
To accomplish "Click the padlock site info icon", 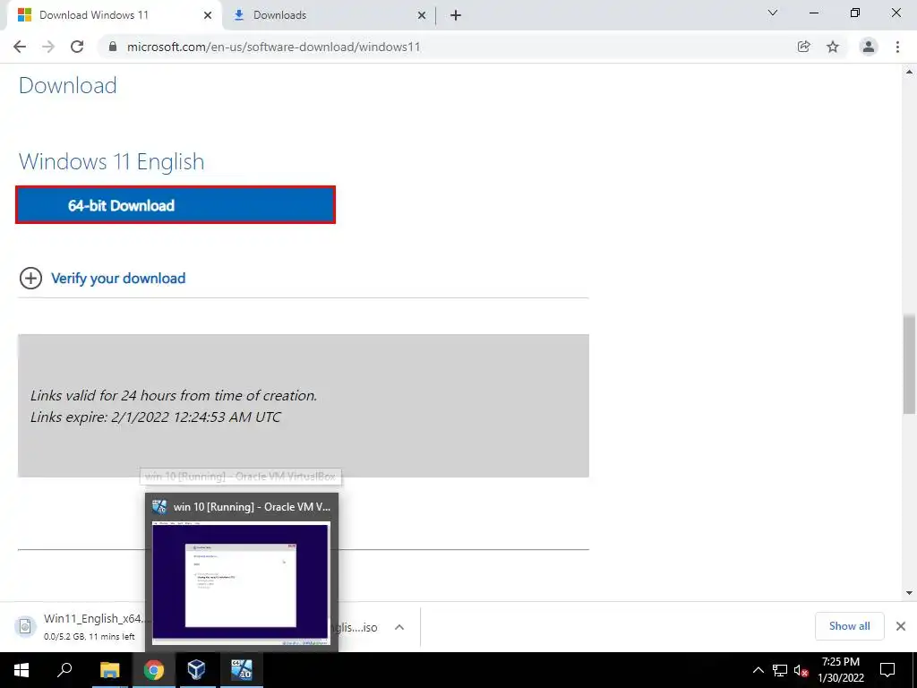I will click(113, 47).
